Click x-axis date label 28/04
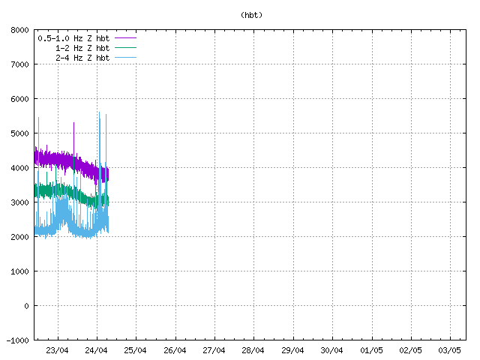480x360 pixels. [253, 350]
